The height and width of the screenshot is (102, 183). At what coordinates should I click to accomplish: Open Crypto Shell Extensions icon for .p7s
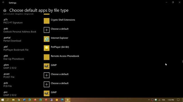[47, 21]
